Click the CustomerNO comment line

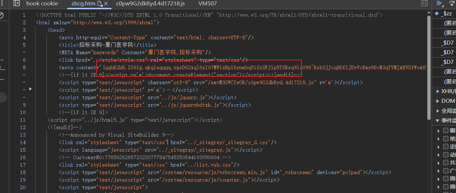click(x=145, y=157)
